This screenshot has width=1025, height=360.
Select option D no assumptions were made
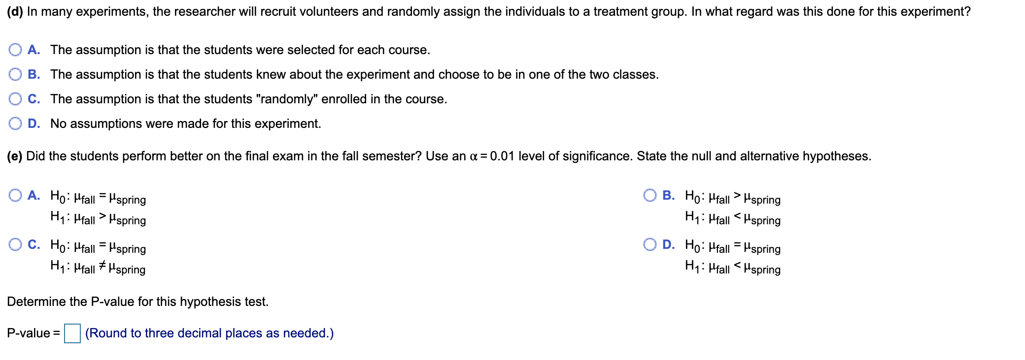coord(15,123)
